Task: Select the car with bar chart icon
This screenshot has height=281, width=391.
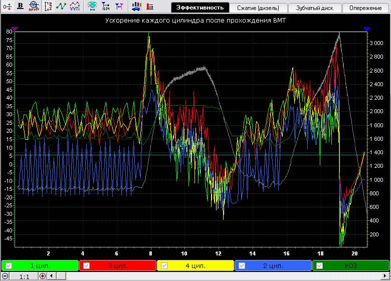Action: click(136, 7)
